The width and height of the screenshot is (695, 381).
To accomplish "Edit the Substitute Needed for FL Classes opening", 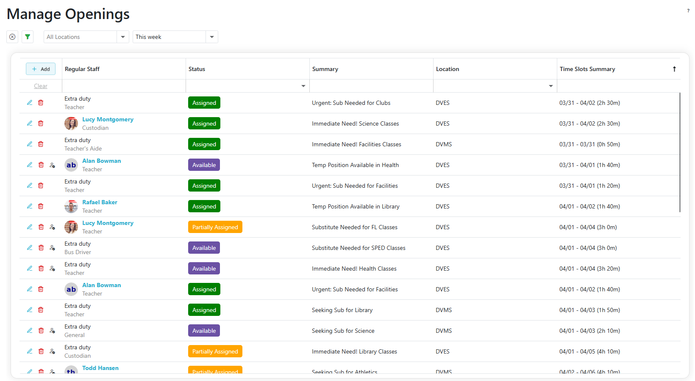I will [x=30, y=227].
